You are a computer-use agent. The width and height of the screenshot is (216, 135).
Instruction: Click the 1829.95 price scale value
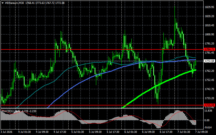tap(210, 7)
